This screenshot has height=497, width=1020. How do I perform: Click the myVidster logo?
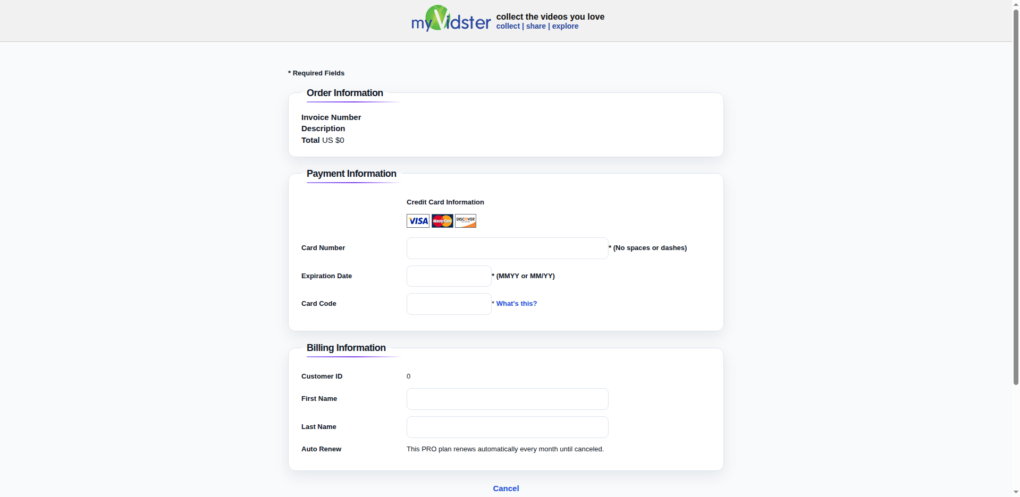(x=451, y=19)
